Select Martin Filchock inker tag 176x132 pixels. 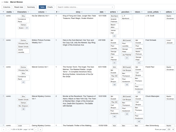point(139,53)
